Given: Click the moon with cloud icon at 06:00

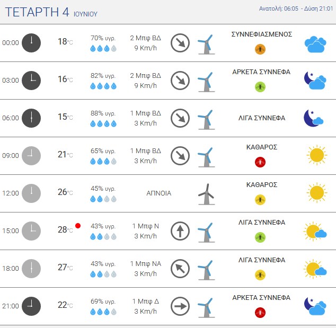Looking at the screenshot, I should coord(314,118).
